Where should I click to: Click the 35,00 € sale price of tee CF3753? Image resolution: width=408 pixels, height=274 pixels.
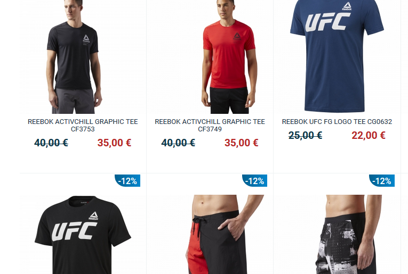click(114, 143)
